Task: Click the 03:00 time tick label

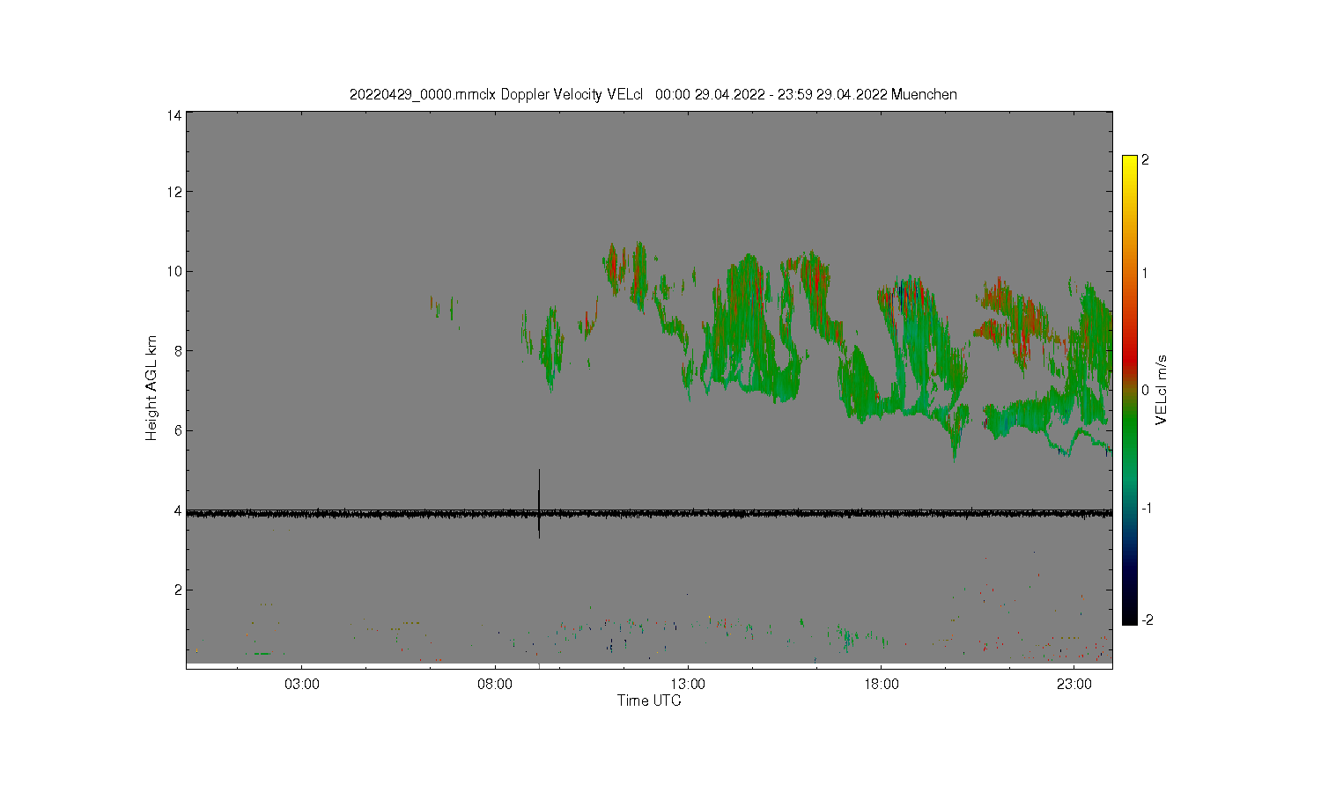Action: [x=302, y=684]
